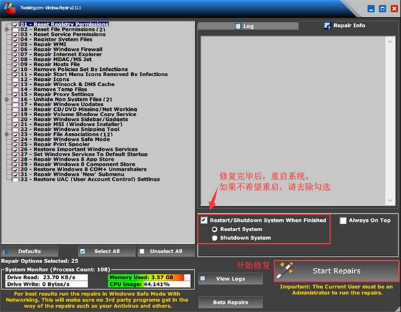
Task: Click the icon on the Unselect All button
Action: pyautogui.click(x=142, y=251)
